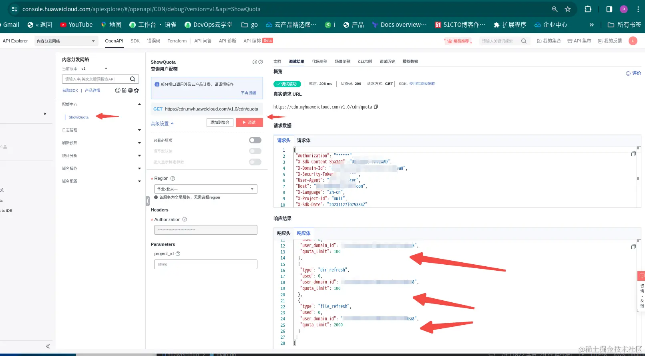Open the '获取SDK' link
645x356 pixels.
(70, 91)
